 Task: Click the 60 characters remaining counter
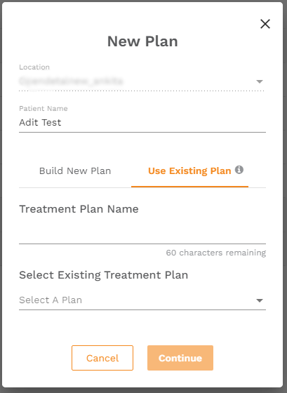[x=216, y=253]
